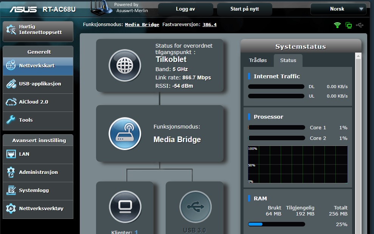
Task: Open Nettverksverktøy menu item
Action: tap(38, 209)
